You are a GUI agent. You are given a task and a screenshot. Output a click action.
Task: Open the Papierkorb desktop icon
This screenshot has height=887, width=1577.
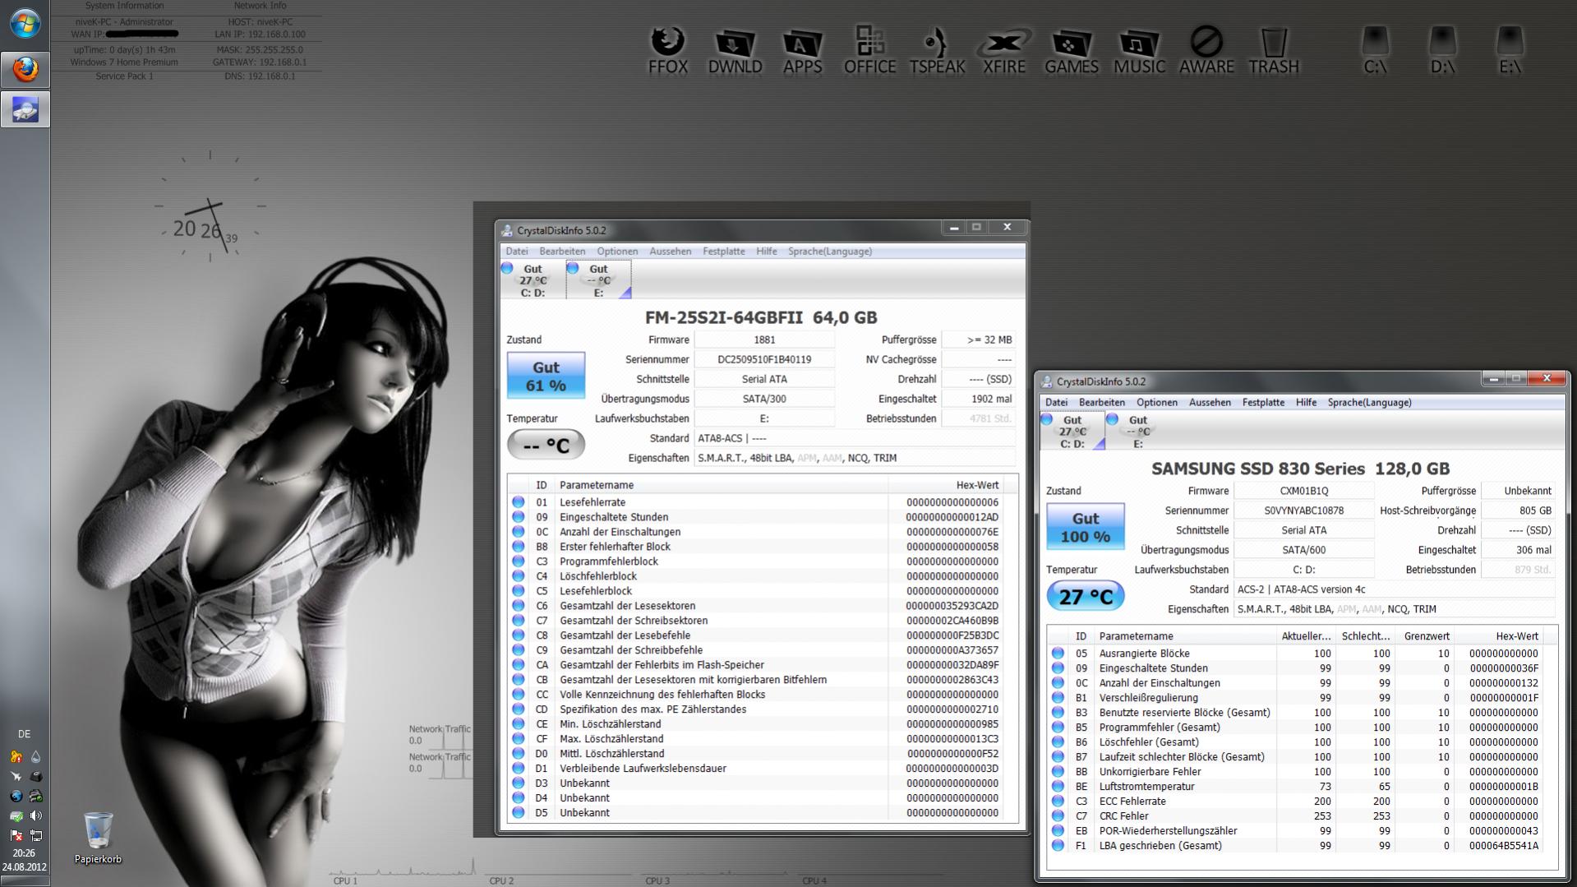coord(98,838)
